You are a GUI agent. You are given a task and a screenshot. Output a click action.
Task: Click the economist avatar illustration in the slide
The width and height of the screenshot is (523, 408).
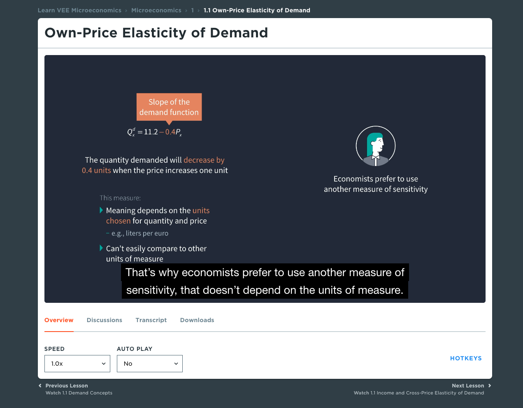point(376,146)
